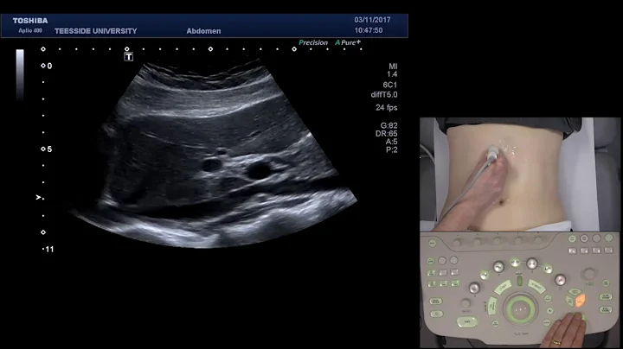Click the date '03/11/2017'
Viewport: 623px width, 349px height.
[x=372, y=20]
